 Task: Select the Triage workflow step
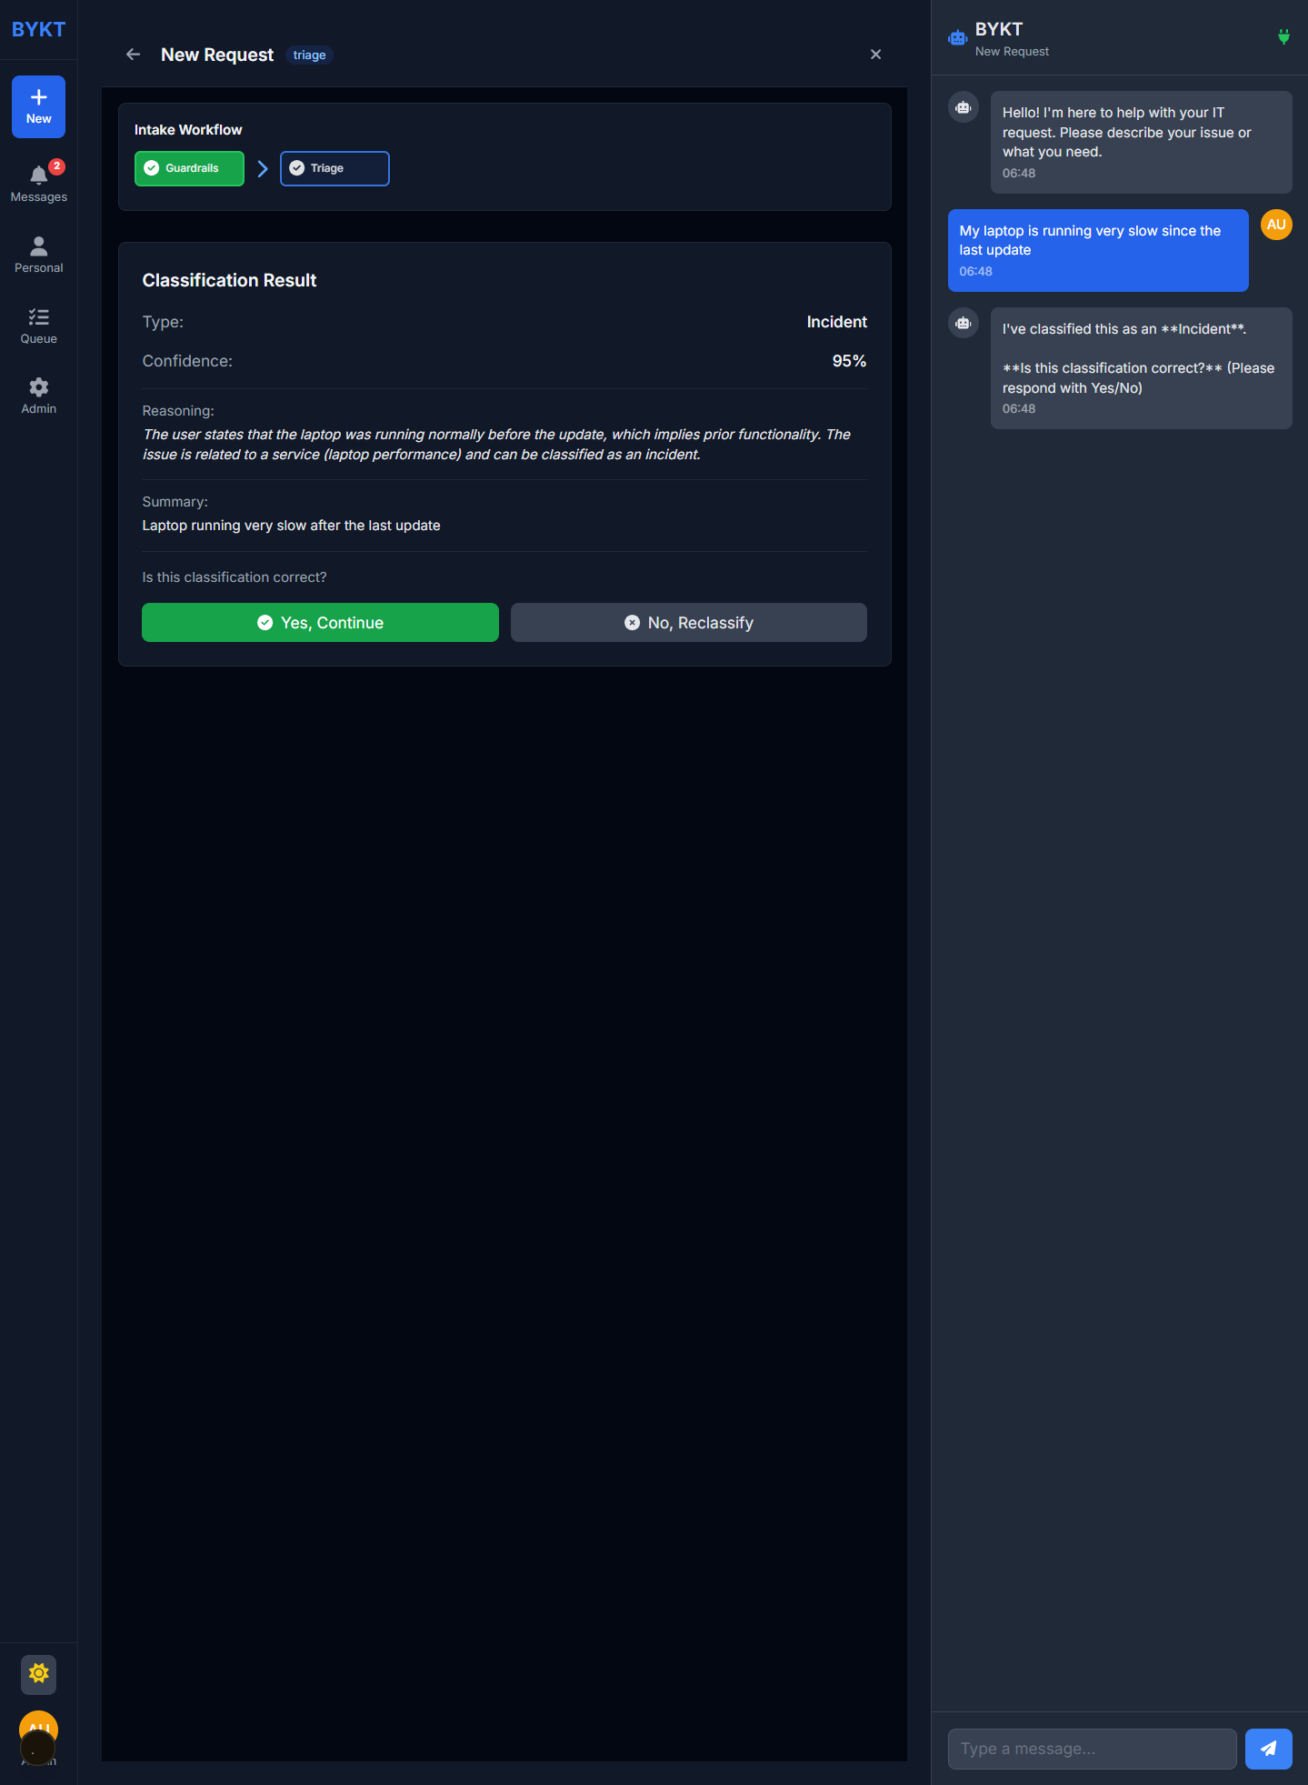[334, 168]
